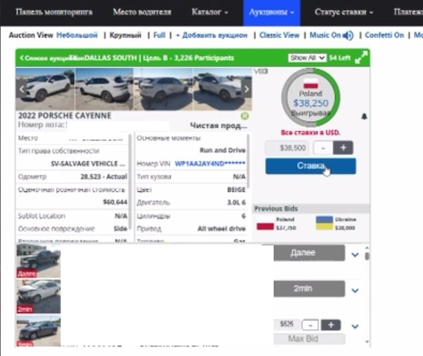This screenshot has width=423, height=356.
Task: Toggle Confetti On setting
Action: (384, 35)
